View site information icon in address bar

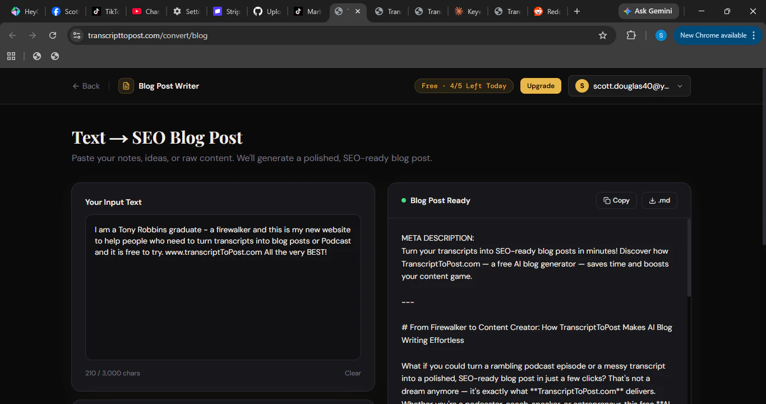click(77, 35)
